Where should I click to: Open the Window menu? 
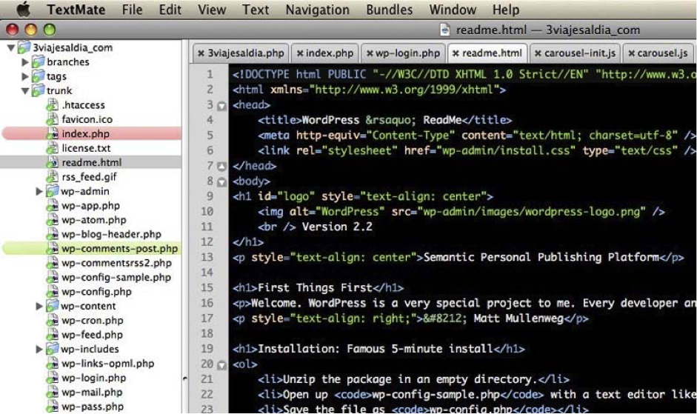pyautogui.click(x=453, y=10)
